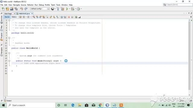Viewport: 193px width, 108px height.
Task: Click the red Start Macro Recording icon
Action: (69, 17)
